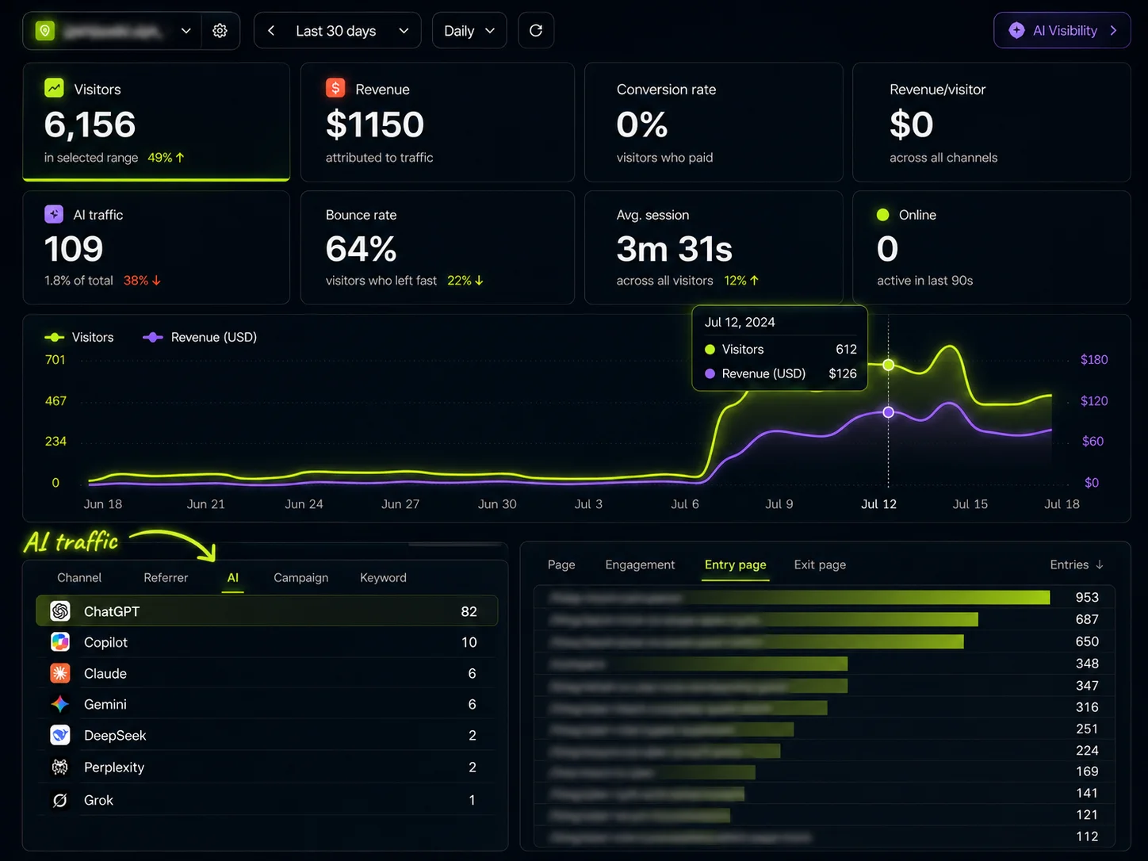
Task: Click the 650 entries value
Action: coord(1087,641)
